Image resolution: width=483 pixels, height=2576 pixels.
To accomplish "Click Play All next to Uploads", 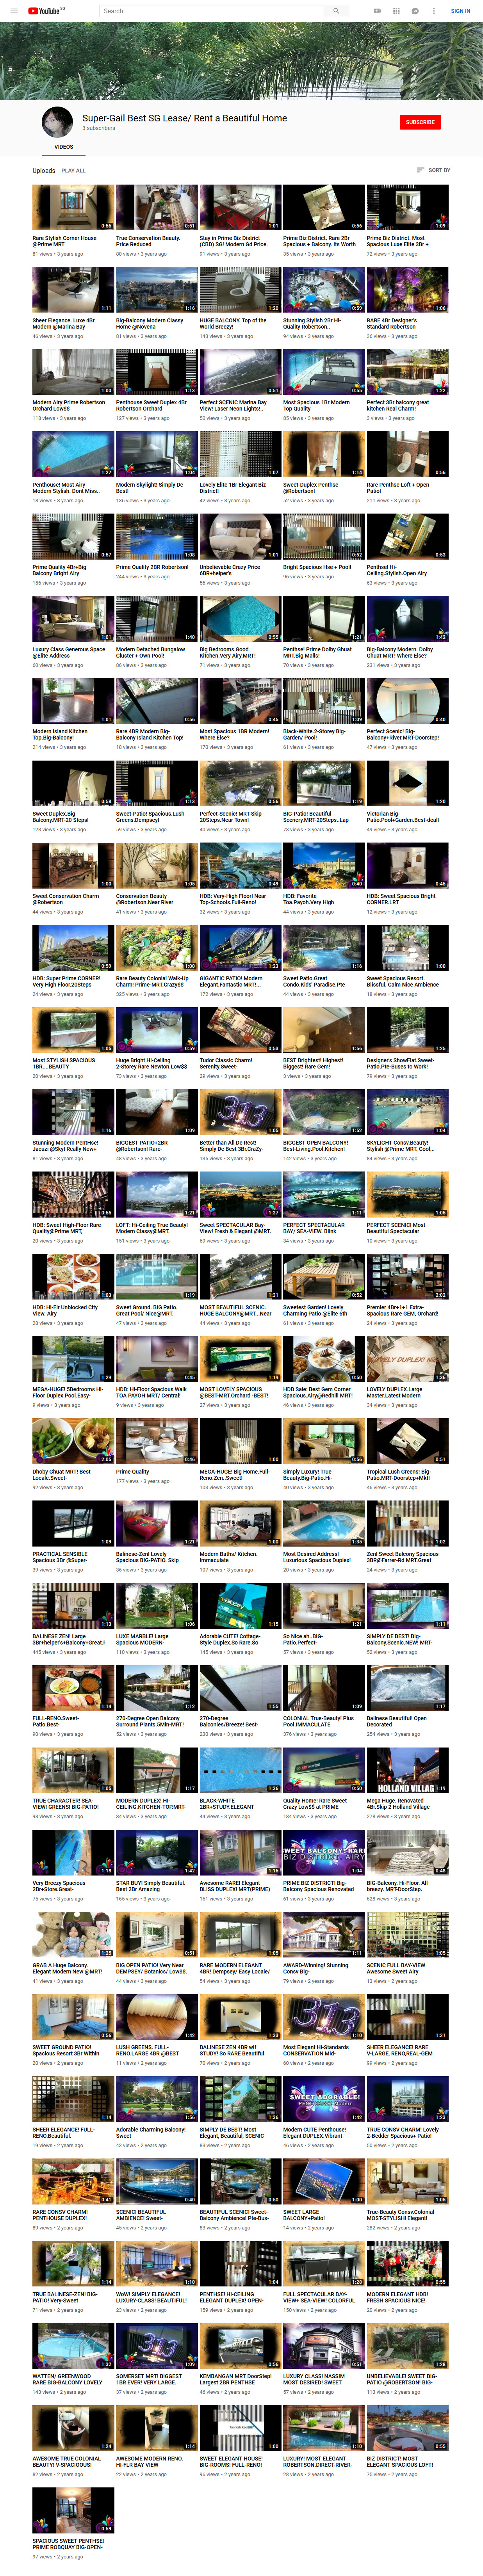I will 73,171.
